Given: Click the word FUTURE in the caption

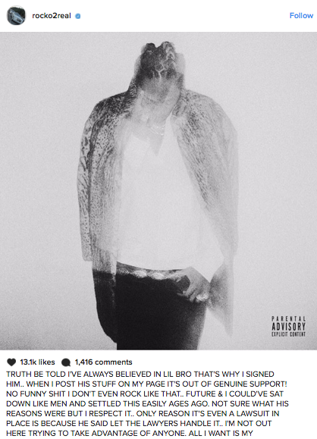Looking at the screenshot, I should (202, 394).
